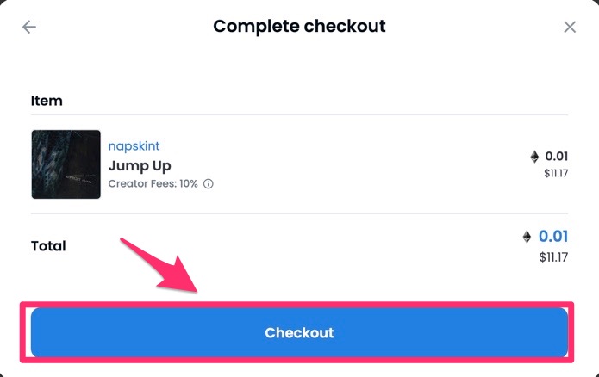
Task: Click the divider line above Total row
Action: pos(300,214)
